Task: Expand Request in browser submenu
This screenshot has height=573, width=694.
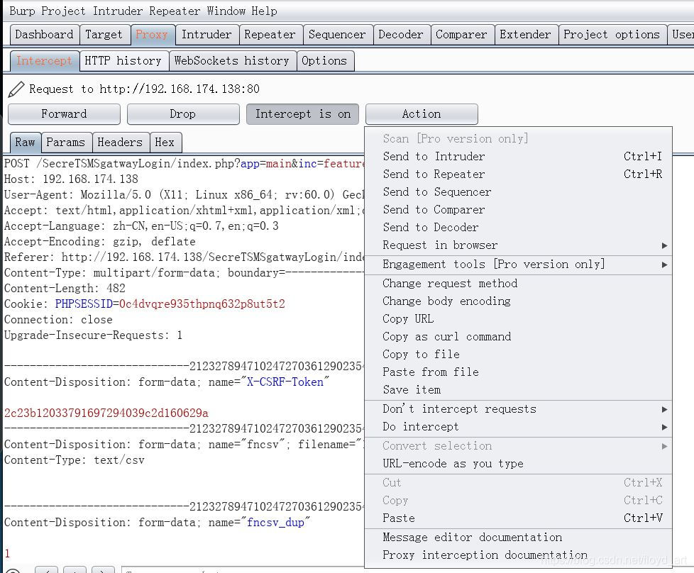Action: pyautogui.click(x=518, y=245)
